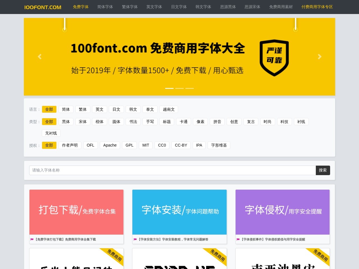This screenshot has width=359, height=269.
Task: Open 免费商用素材 nav menu item
Action: [281, 7]
